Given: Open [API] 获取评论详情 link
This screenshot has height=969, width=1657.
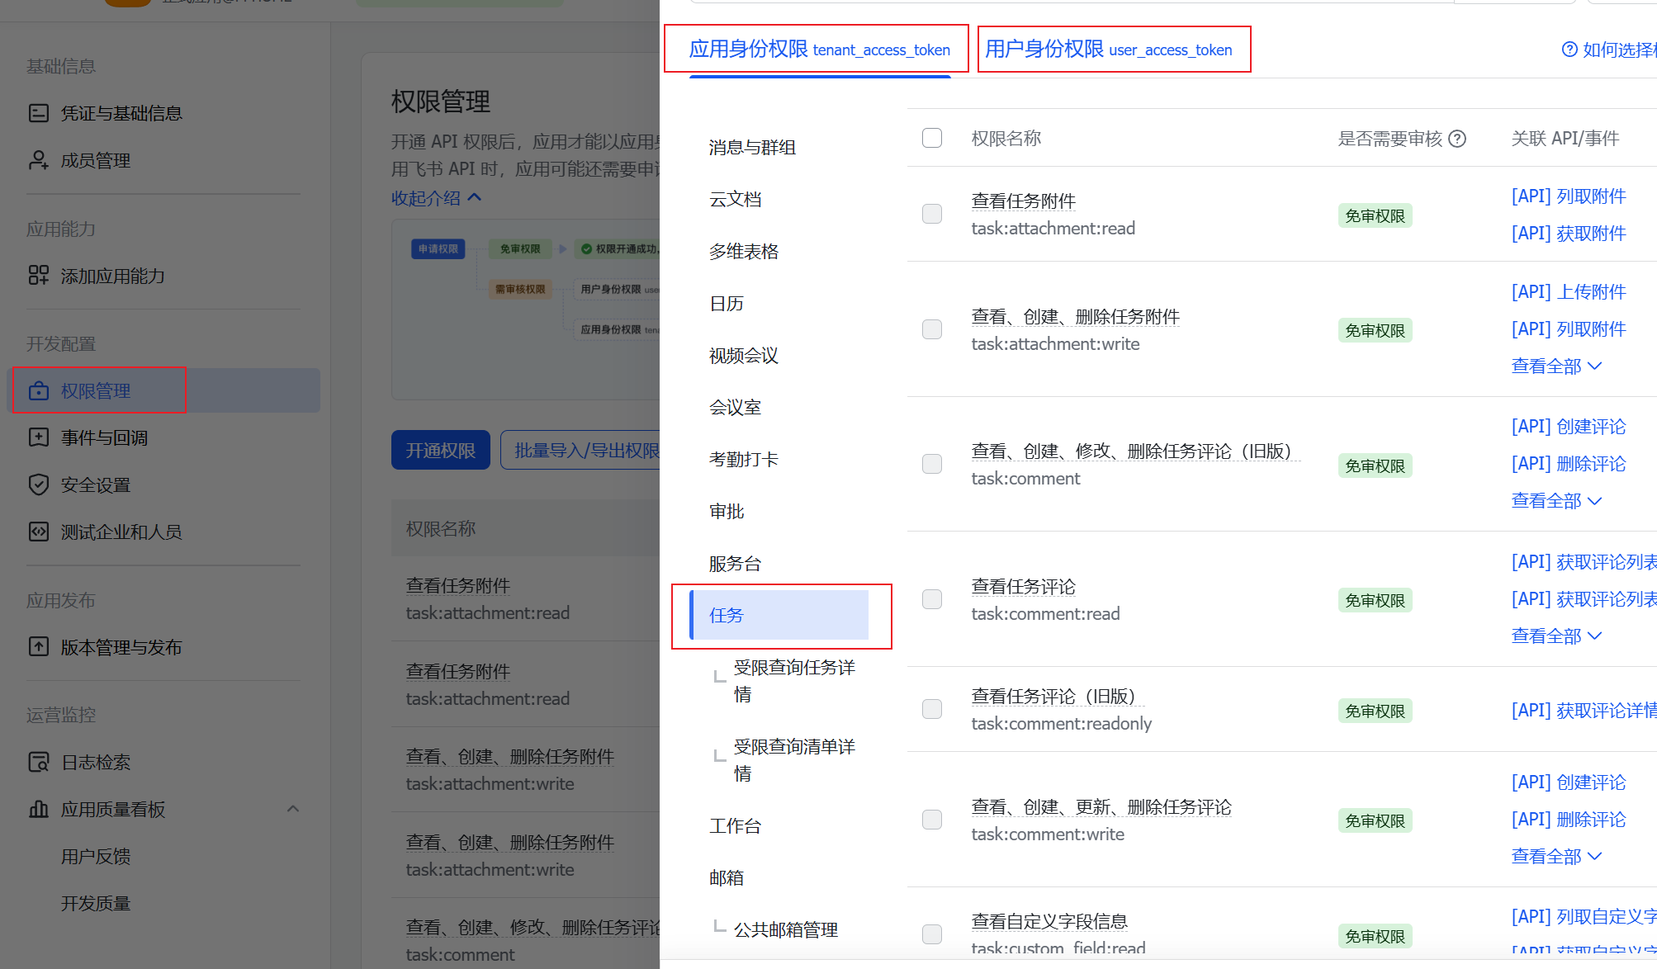Looking at the screenshot, I should 1584,711.
